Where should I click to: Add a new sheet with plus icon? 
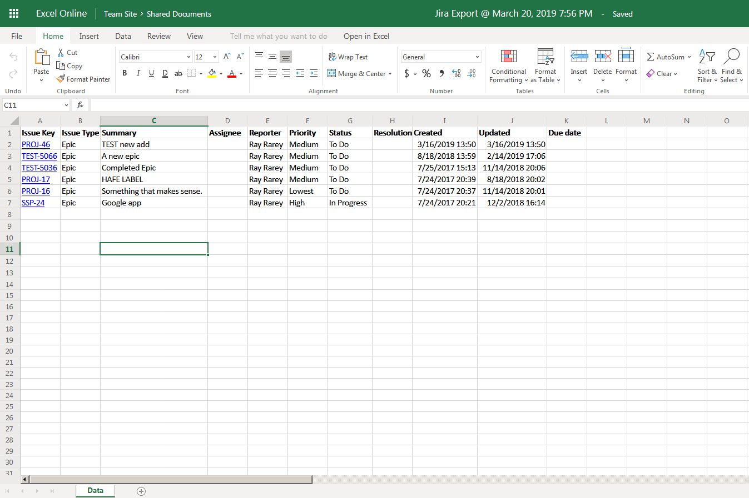[x=141, y=491]
